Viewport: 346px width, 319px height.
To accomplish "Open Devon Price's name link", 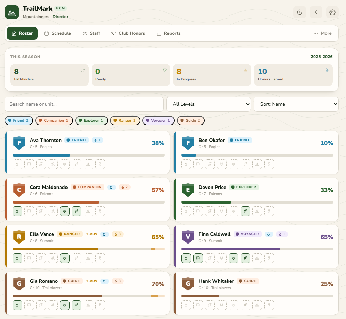I will click(x=212, y=187).
